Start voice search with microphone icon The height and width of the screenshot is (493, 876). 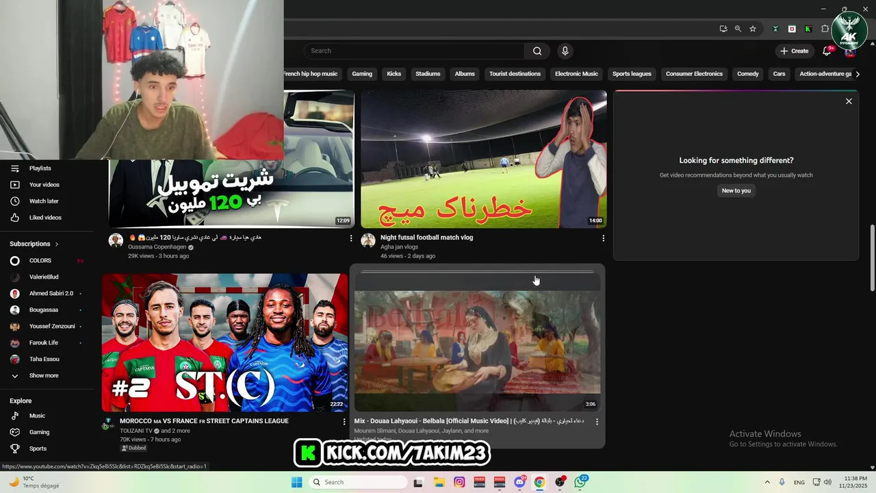(565, 51)
